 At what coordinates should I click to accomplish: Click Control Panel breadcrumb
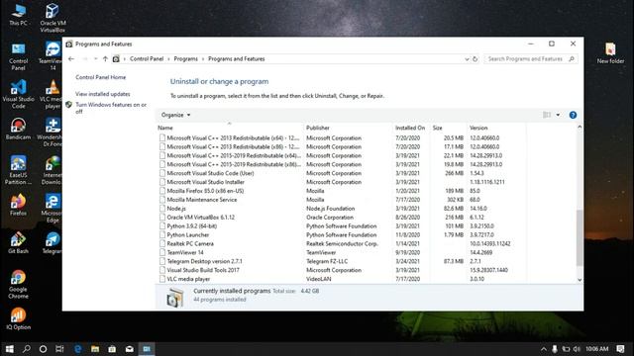pos(147,59)
